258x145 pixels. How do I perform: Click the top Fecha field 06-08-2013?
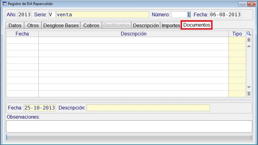pos(225,15)
